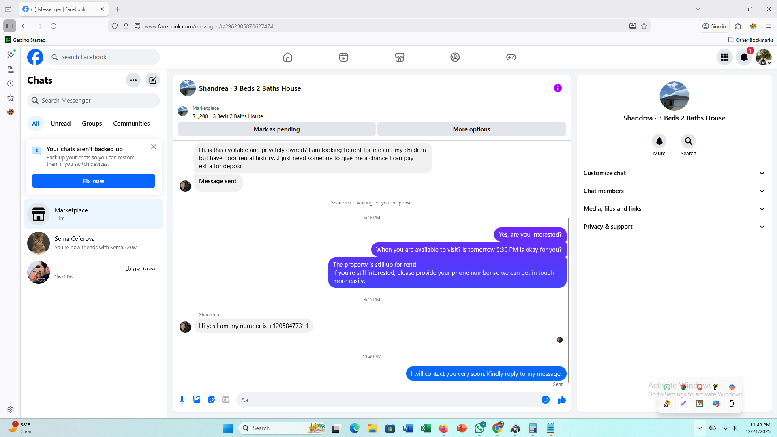Open account profile menu
This screenshot has width=777, height=437.
(764, 57)
